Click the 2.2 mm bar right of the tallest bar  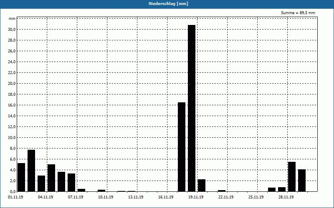coord(202,186)
